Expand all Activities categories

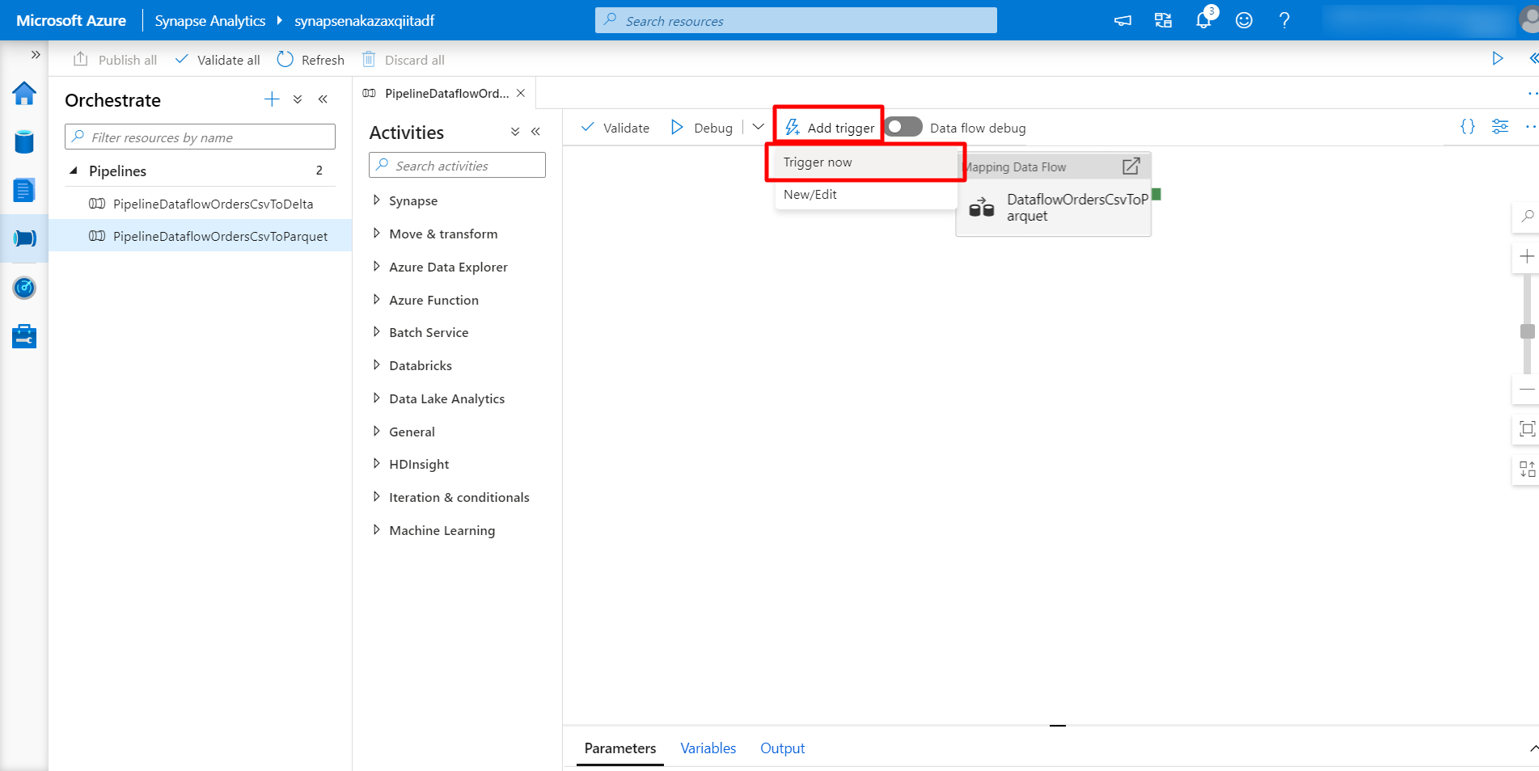coord(515,132)
